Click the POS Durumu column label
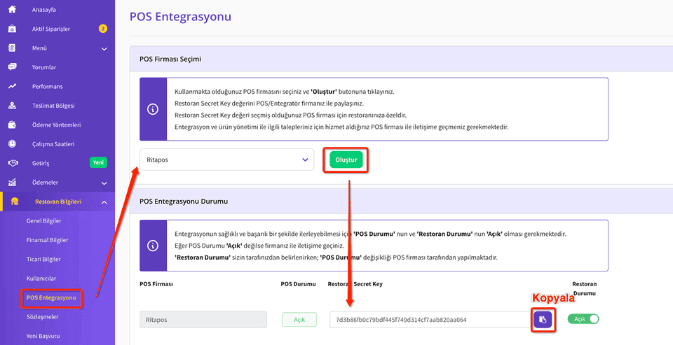This screenshot has width=673, height=345. (x=299, y=284)
